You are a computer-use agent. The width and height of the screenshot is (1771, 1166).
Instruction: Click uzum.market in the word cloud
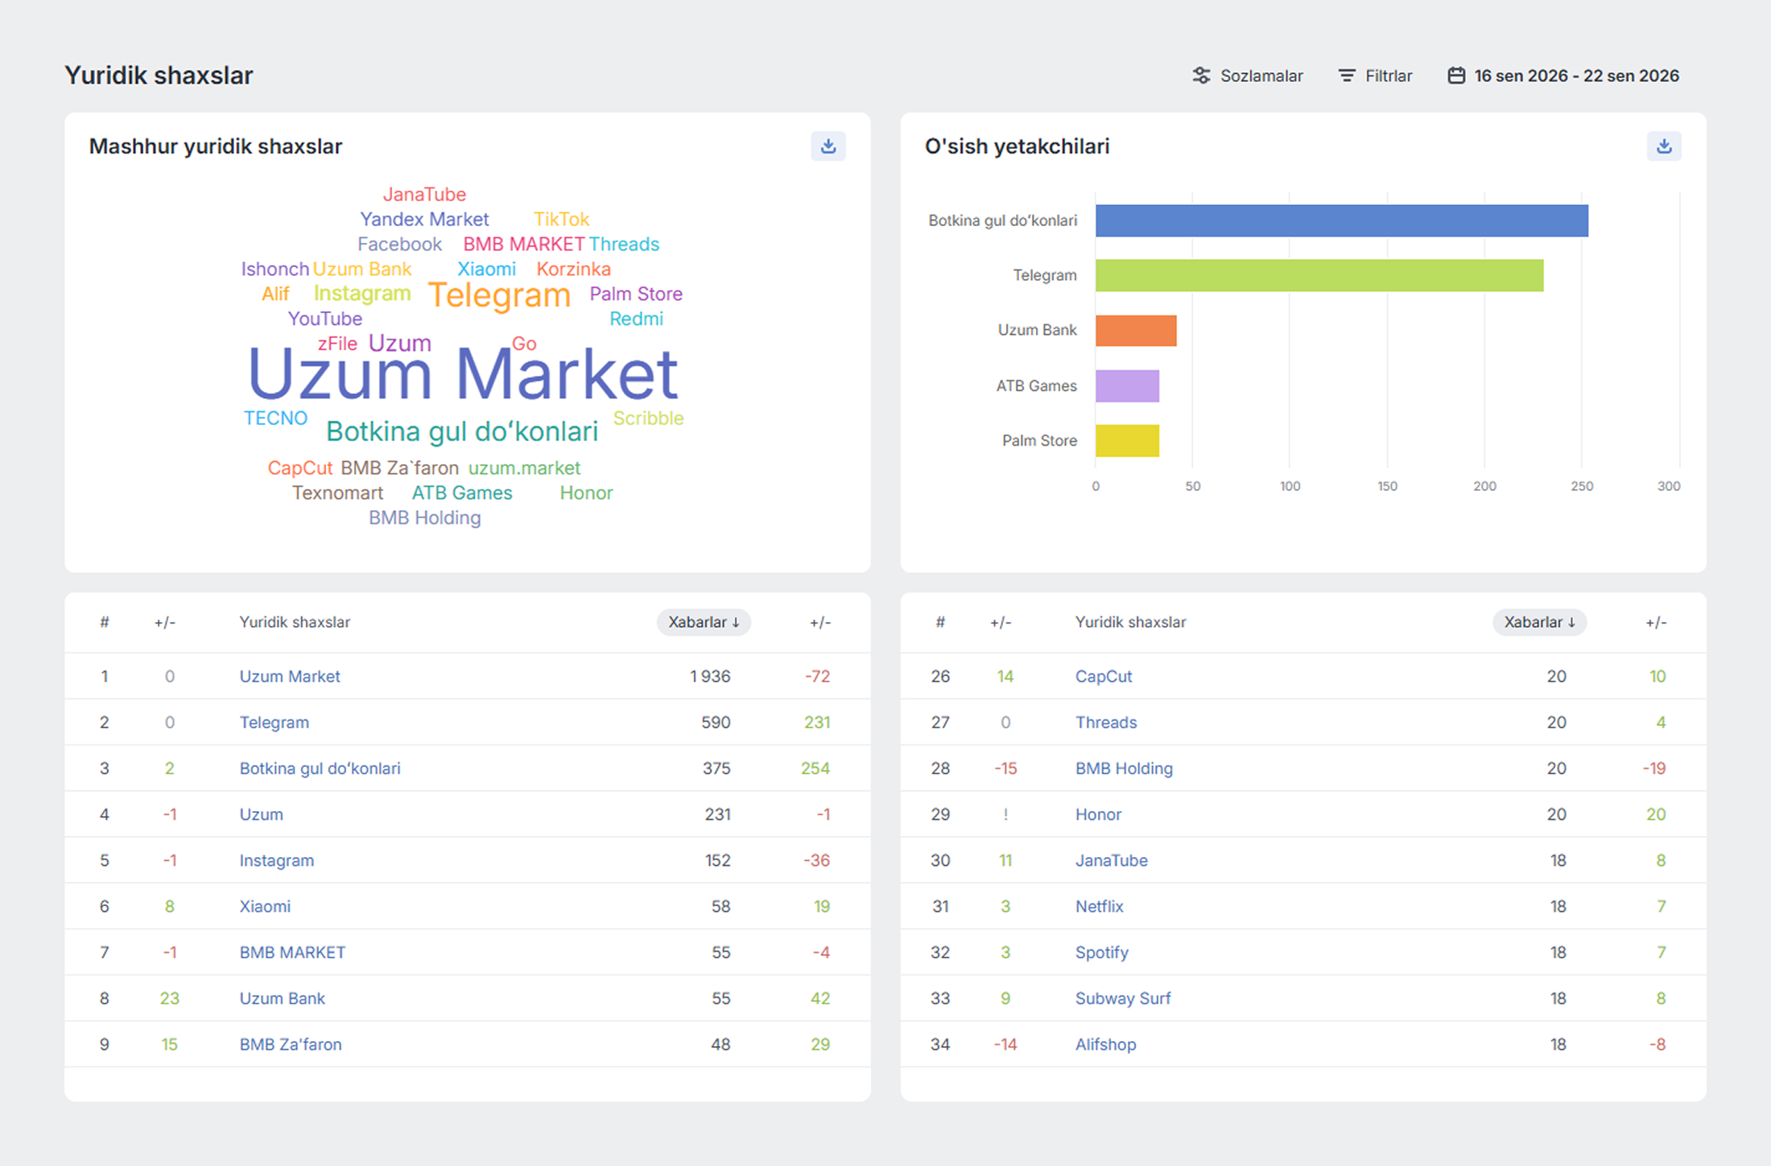point(524,468)
